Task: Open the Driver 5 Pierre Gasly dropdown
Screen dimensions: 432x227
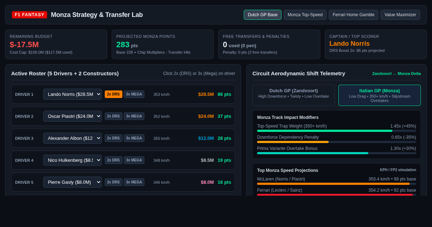Action: coord(72,182)
